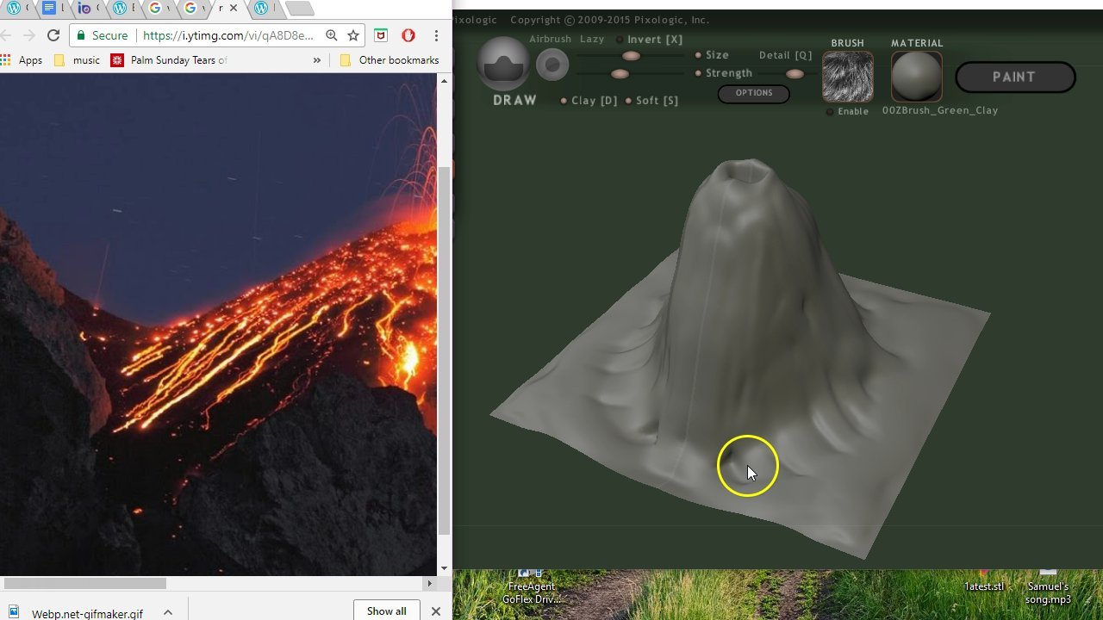Image resolution: width=1103 pixels, height=620 pixels.
Task: Click the 00ZBrush_Green_Clay material sphere
Action: click(916, 76)
